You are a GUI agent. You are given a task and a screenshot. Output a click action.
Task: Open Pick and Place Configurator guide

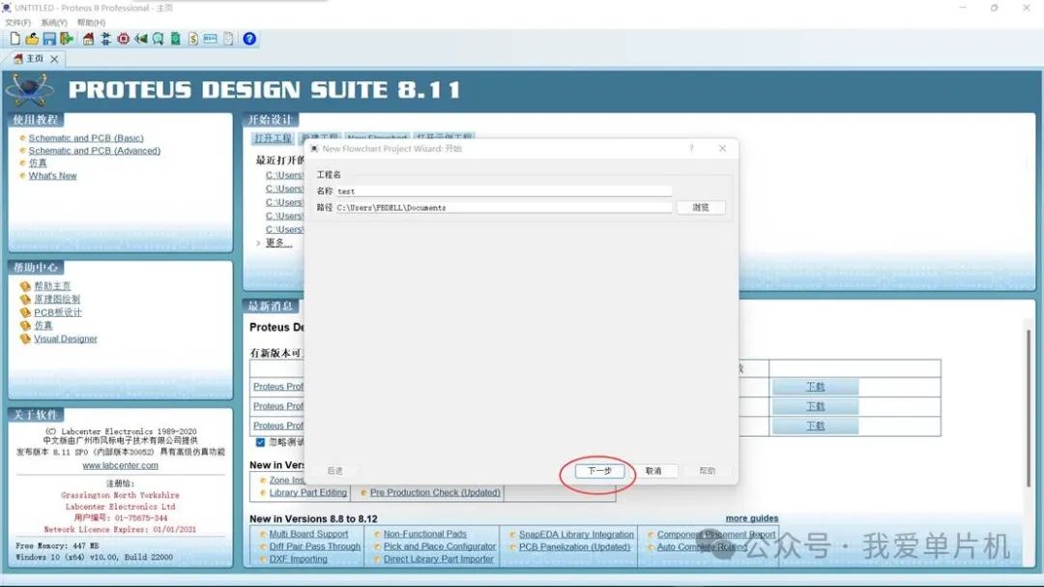click(x=440, y=546)
